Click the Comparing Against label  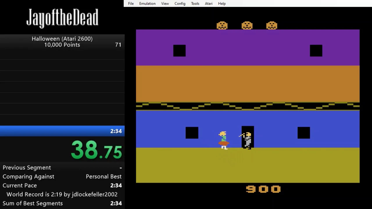(x=28, y=176)
